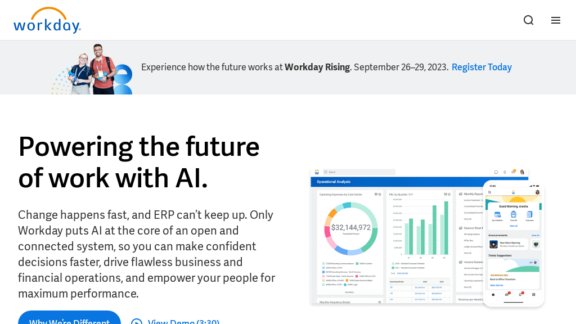Click the gear icon on the P&L by Quarter chart
This screenshot has width=576, height=324.
tap(448, 195)
